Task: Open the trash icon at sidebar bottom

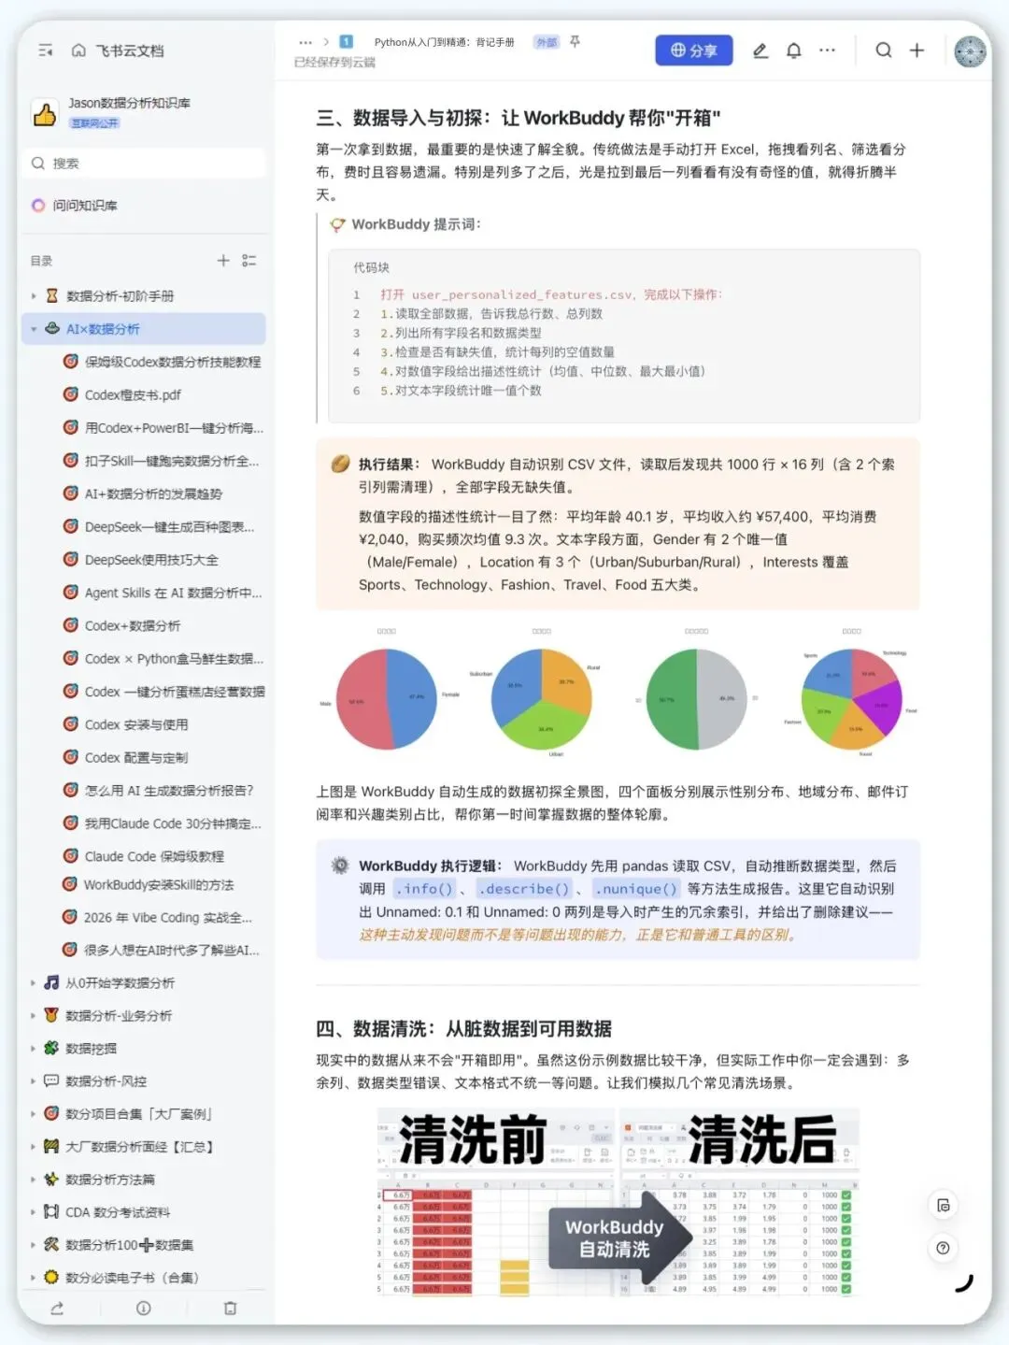Action: point(230,1309)
